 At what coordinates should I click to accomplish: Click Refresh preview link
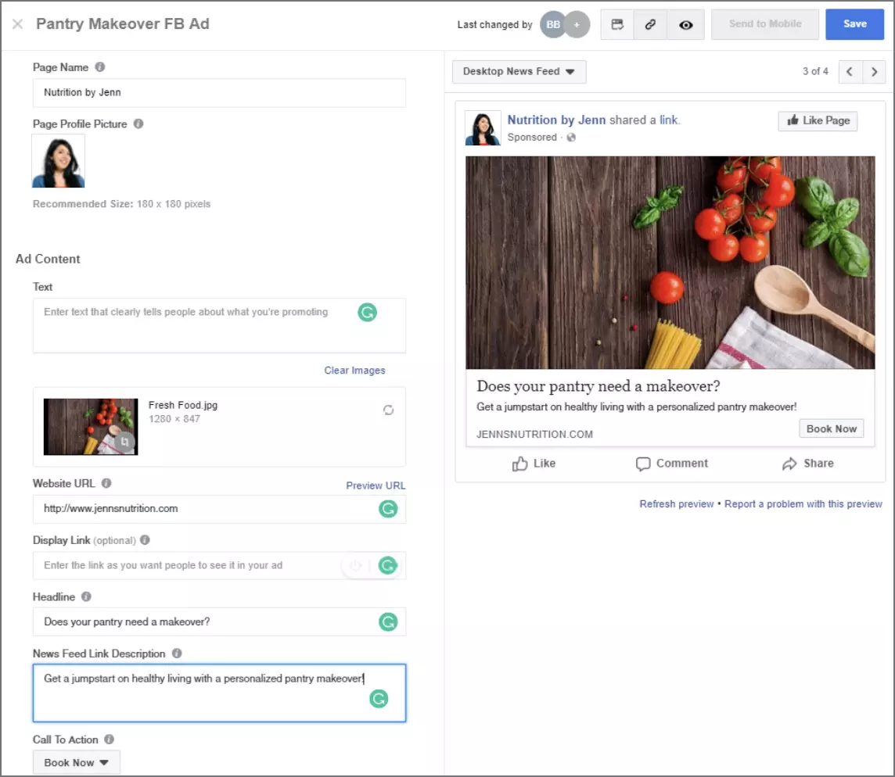coord(677,503)
